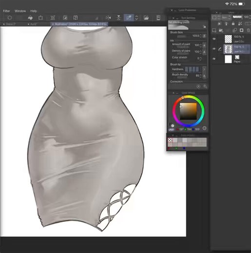The width and height of the screenshot is (251, 253).
Task: Open the Help menu
Action: pos(34,11)
